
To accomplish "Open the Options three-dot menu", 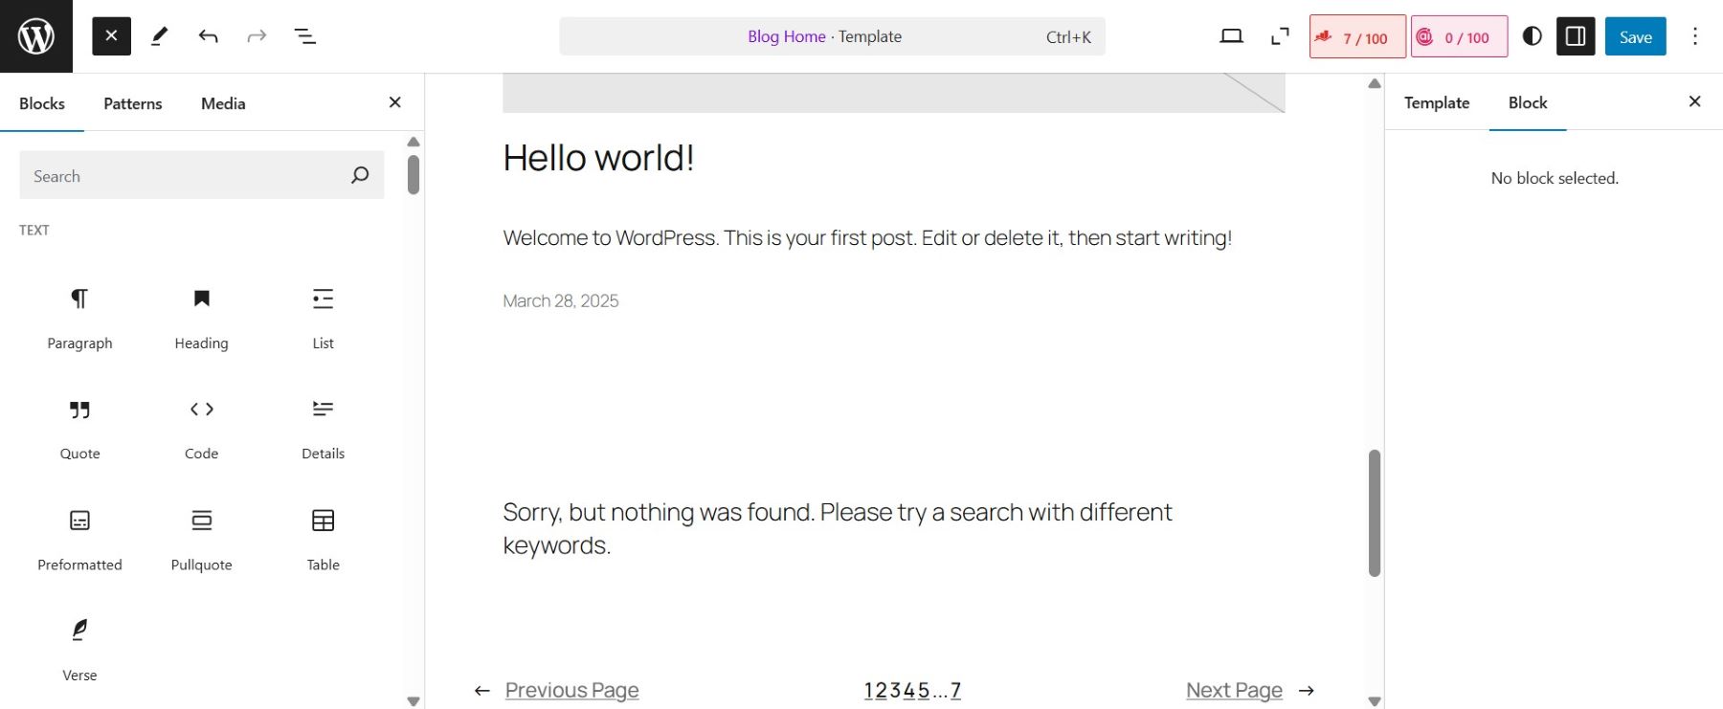I will (1694, 36).
